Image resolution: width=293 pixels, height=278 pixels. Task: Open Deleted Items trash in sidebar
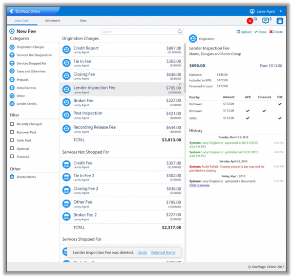click(x=12, y=177)
